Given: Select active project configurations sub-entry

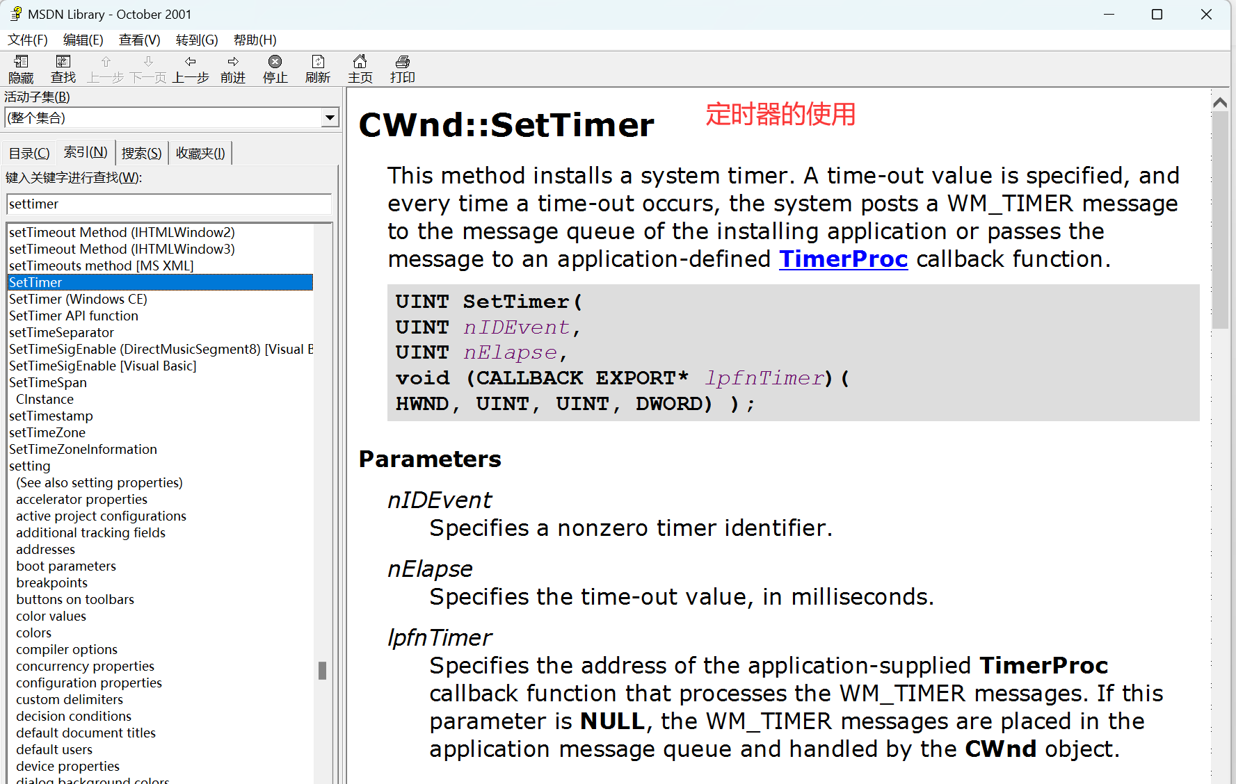Looking at the screenshot, I should tap(101, 516).
